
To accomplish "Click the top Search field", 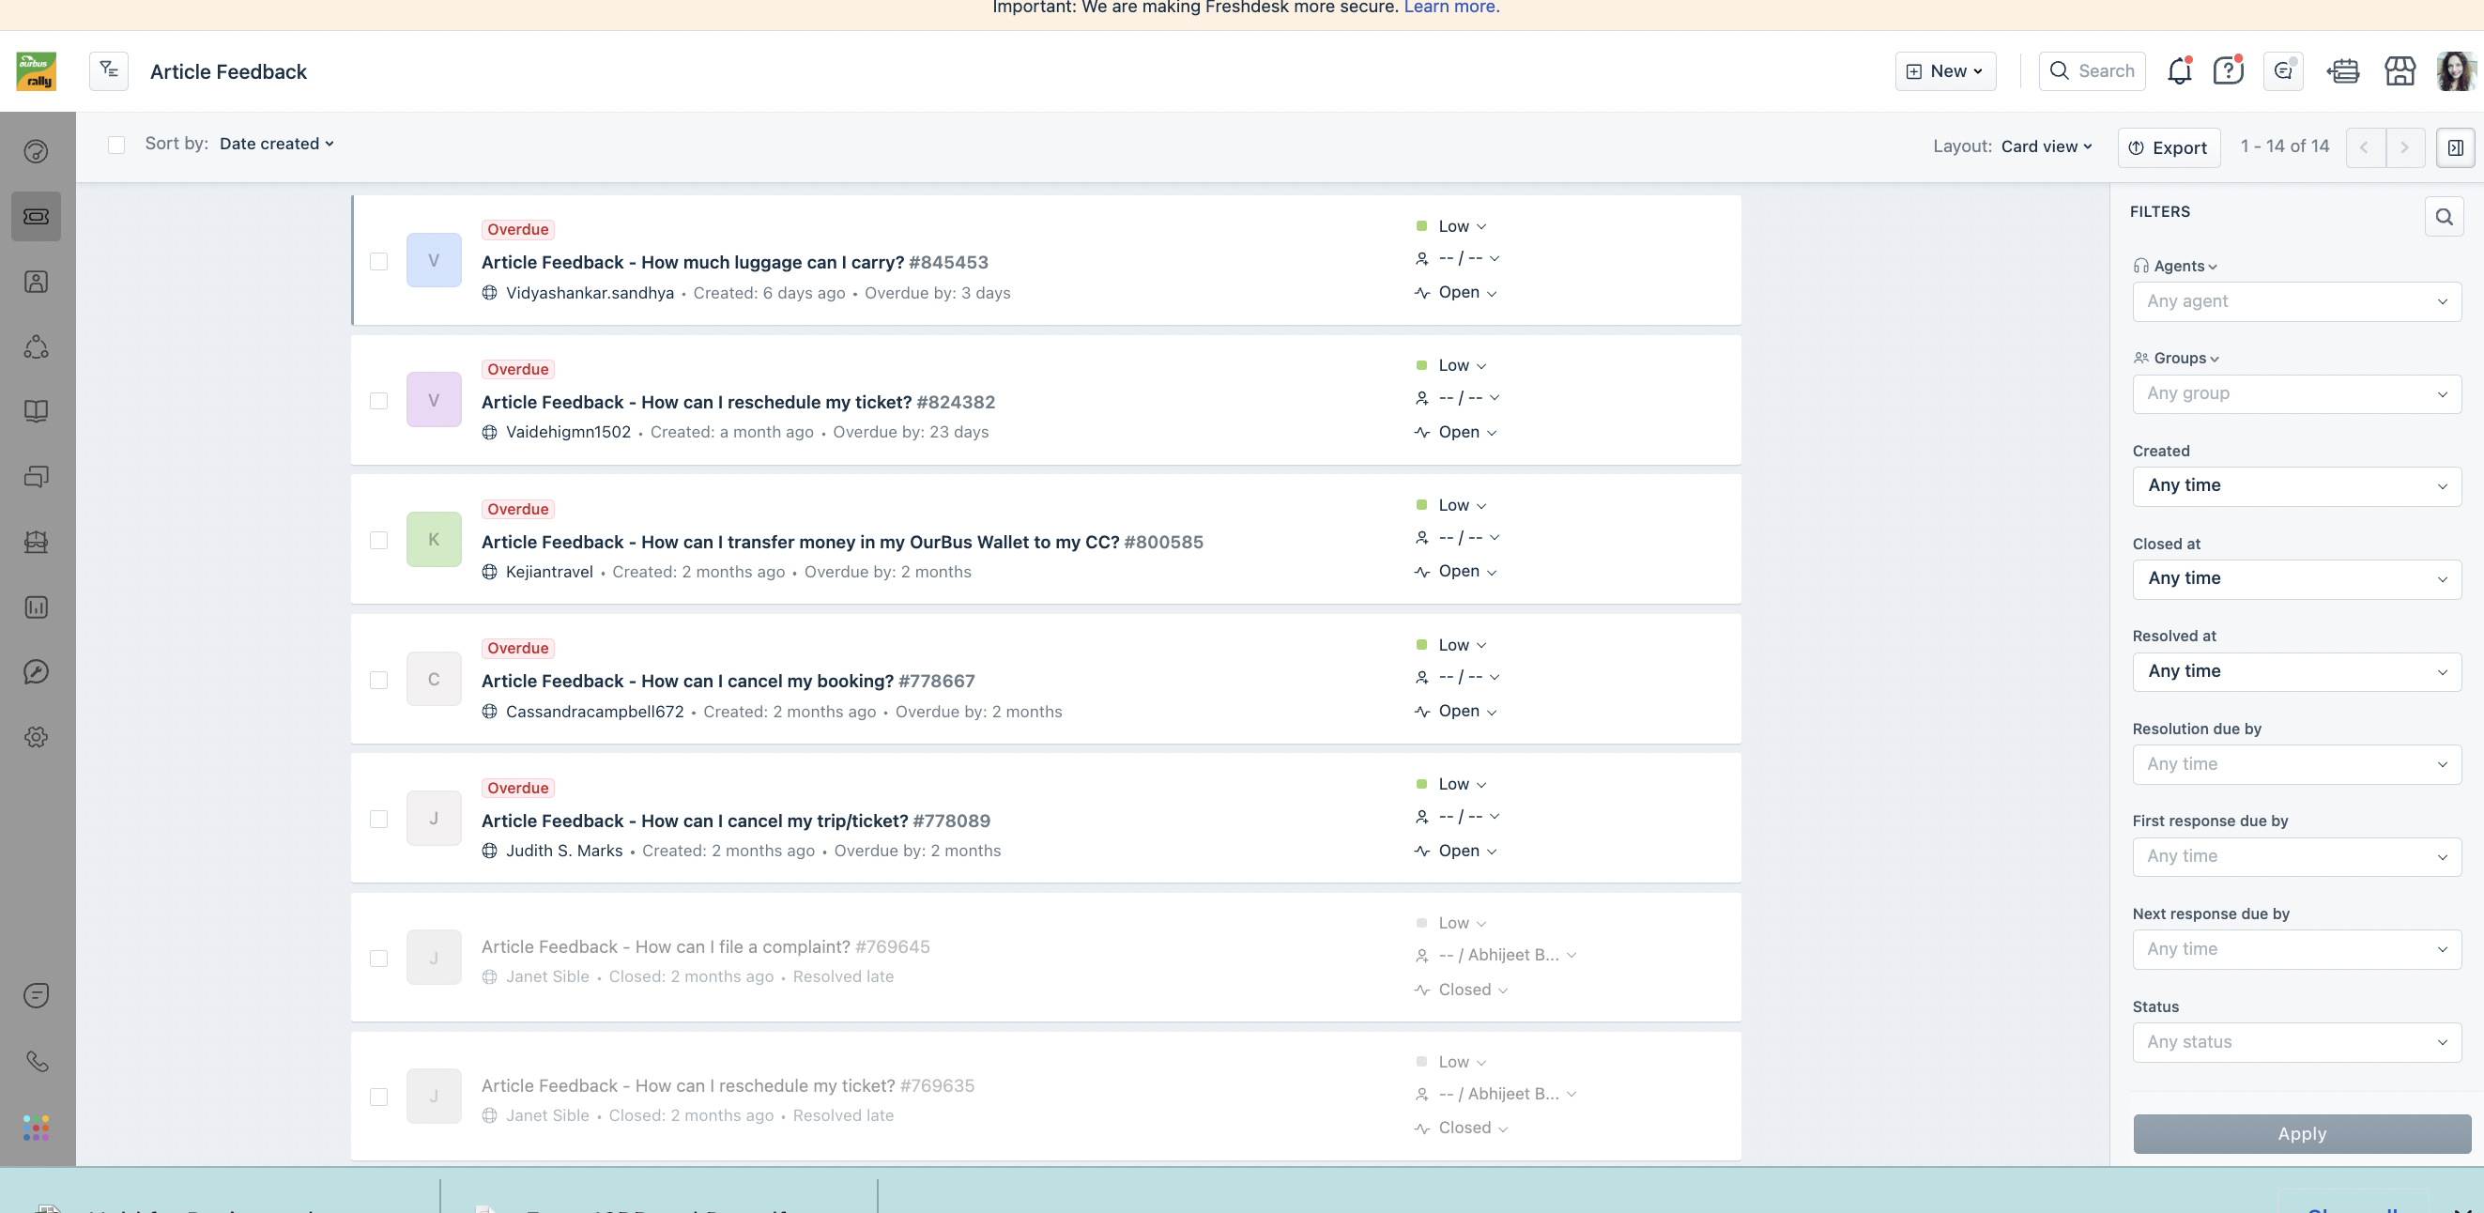I will tap(2093, 71).
